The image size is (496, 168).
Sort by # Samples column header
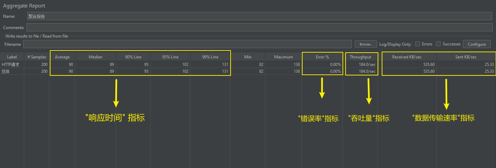(37, 57)
